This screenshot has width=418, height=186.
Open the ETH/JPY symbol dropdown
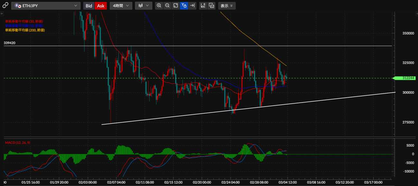(46, 6)
